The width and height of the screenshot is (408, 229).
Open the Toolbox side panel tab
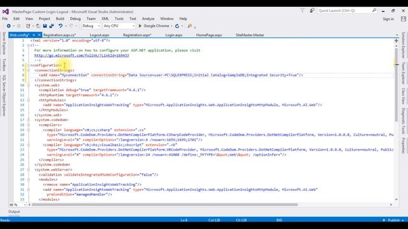4,64
